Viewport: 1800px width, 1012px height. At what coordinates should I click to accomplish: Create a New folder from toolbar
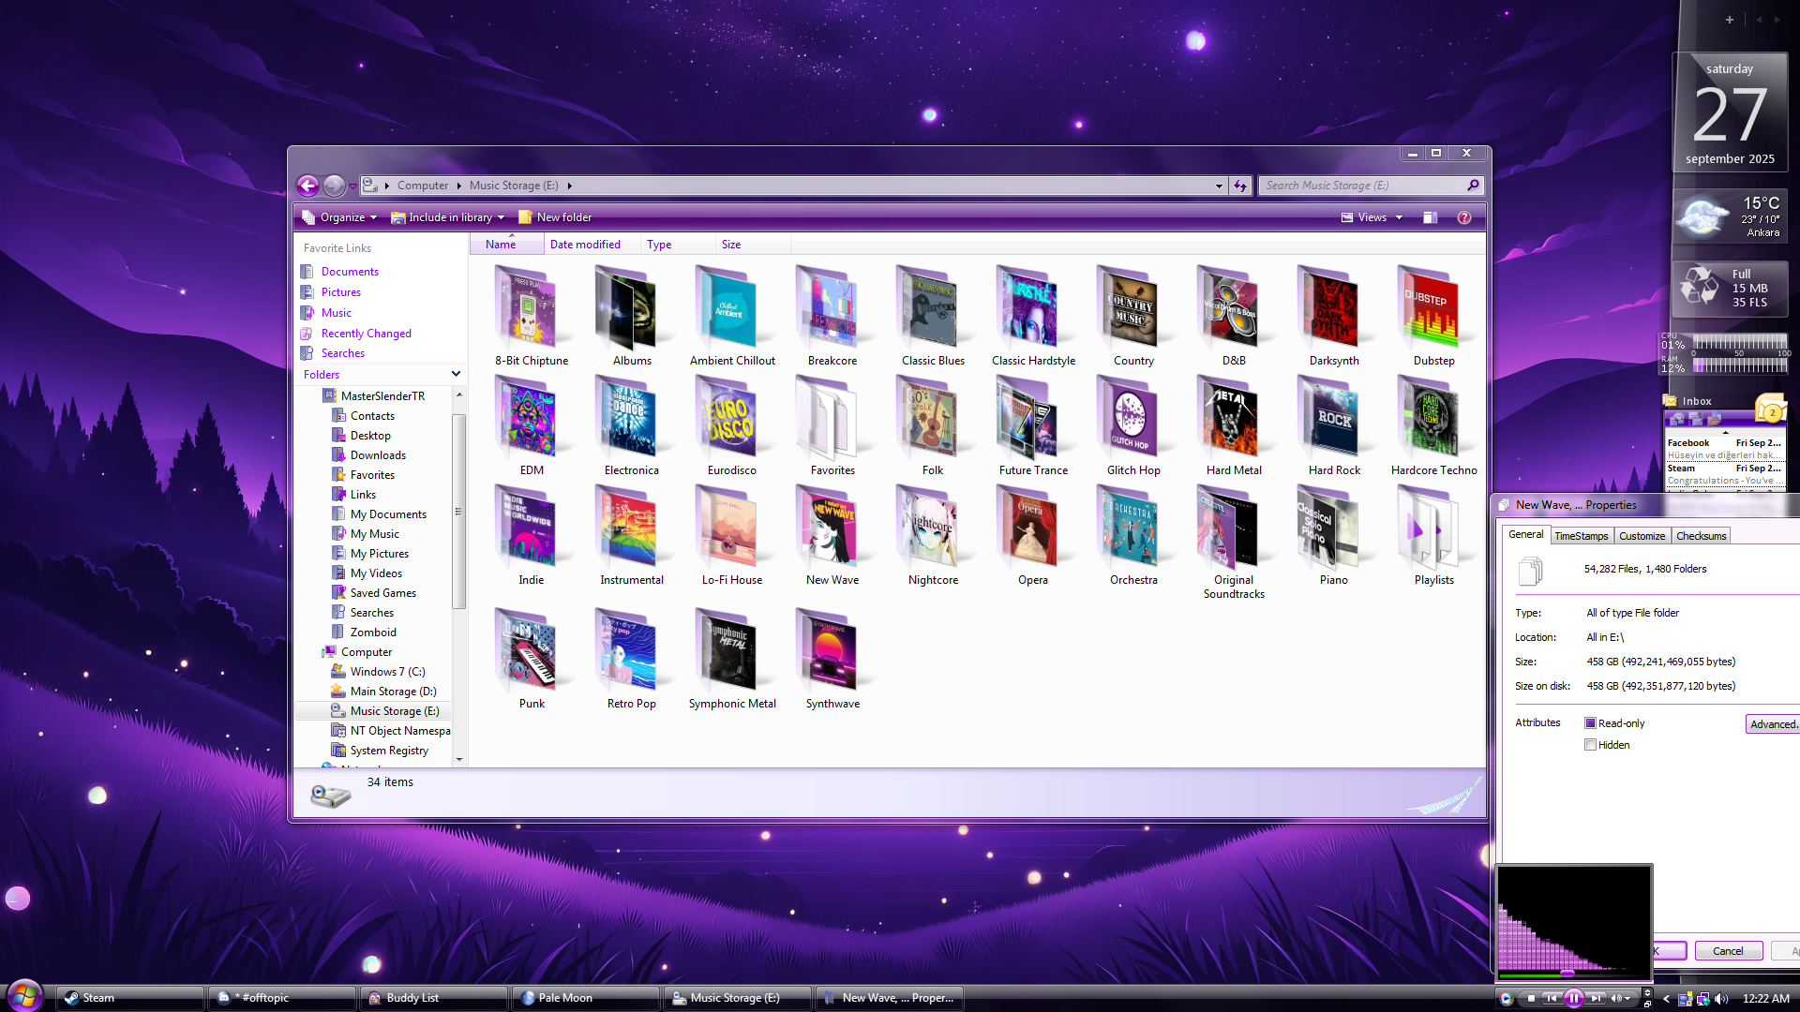click(555, 217)
